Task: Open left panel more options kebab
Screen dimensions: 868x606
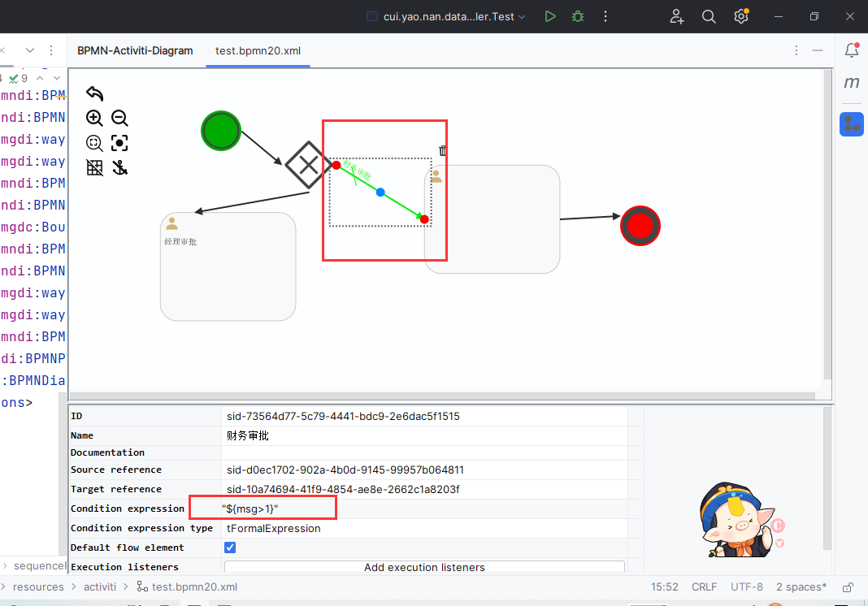Action: pos(51,50)
